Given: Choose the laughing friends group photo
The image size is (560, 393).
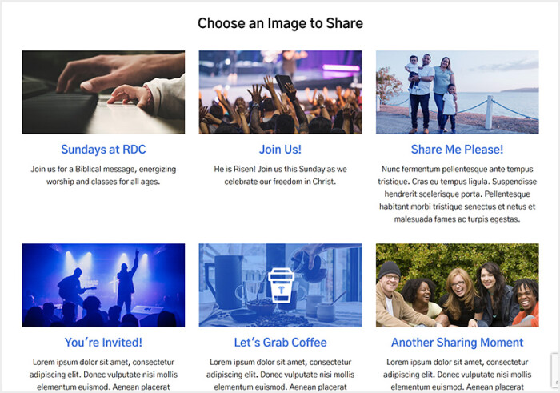Looking at the screenshot, I should pyautogui.click(x=457, y=285).
